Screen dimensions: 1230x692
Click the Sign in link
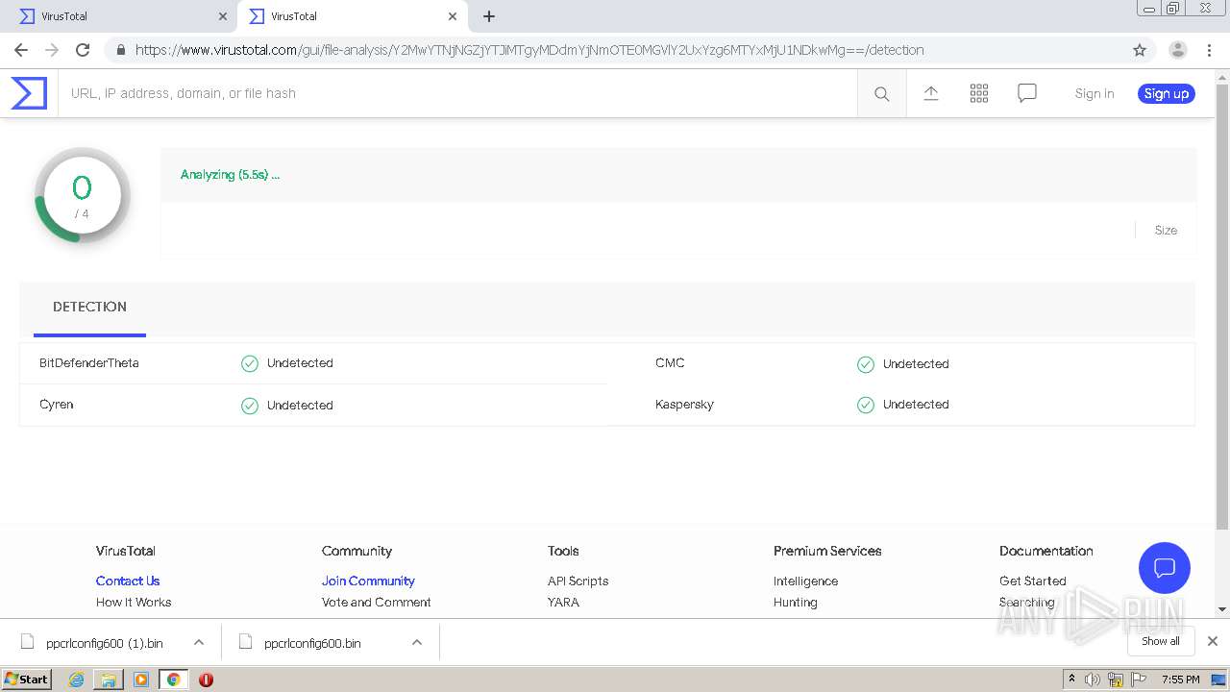pos(1095,93)
